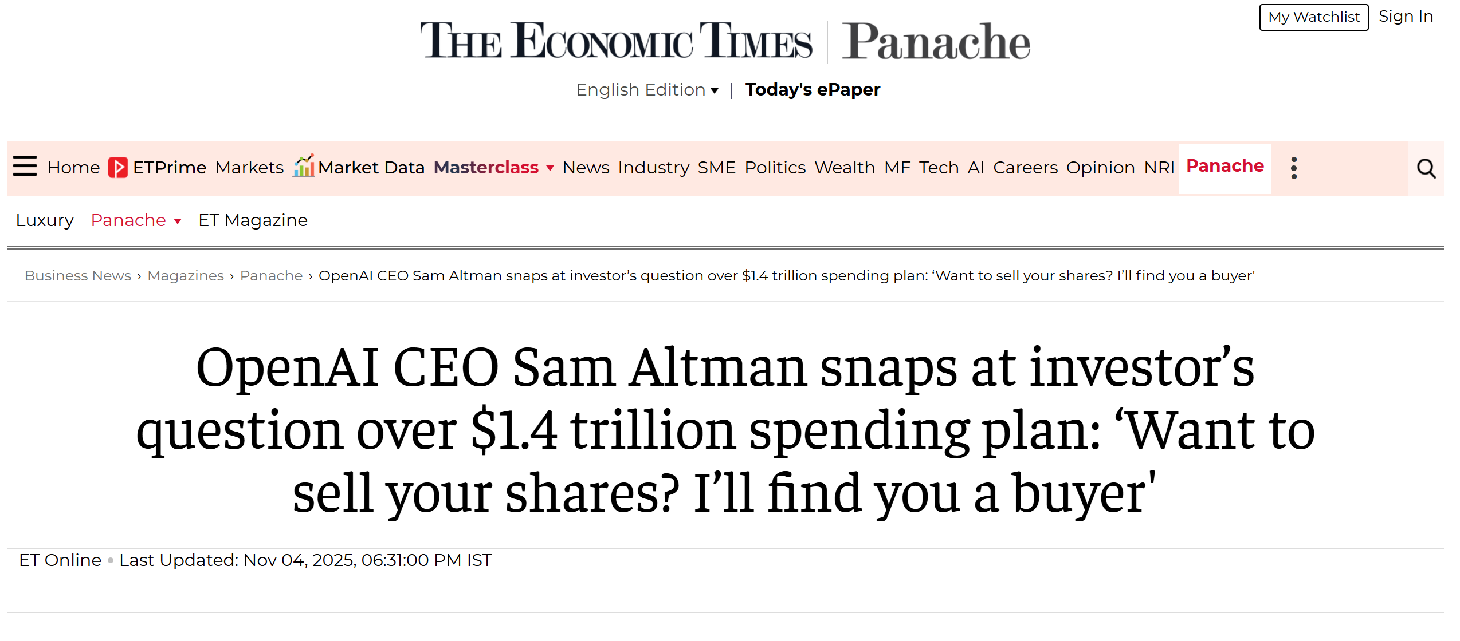Viewport: 1460px width, 641px height.
Task: Click the search magnifier icon
Action: pyautogui.click(x=1426, y=168)
